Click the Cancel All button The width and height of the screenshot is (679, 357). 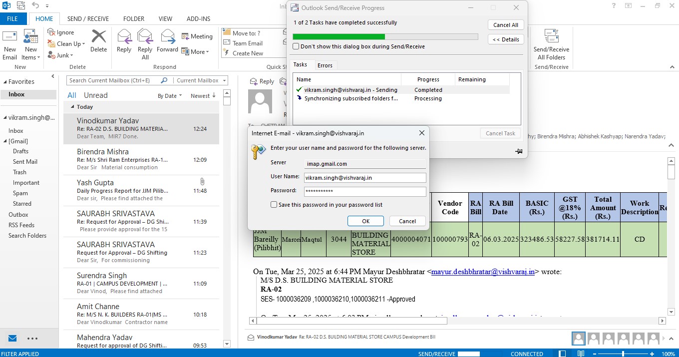(x=505, y=25)
